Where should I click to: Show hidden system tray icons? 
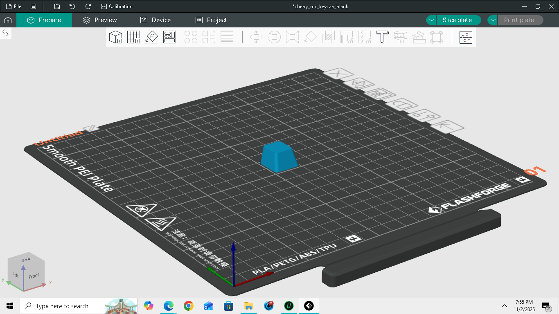505,306
